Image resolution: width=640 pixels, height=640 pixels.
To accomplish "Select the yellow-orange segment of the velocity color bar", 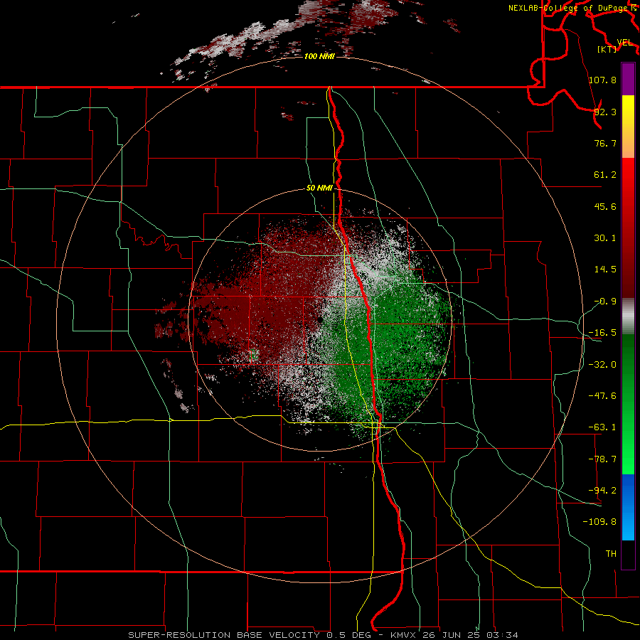I will pos(628,127).
